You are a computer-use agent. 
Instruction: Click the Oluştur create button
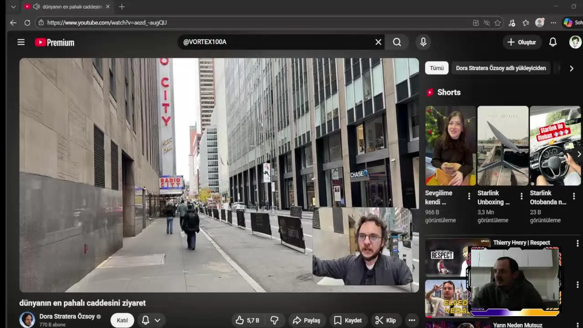(522, 42)
